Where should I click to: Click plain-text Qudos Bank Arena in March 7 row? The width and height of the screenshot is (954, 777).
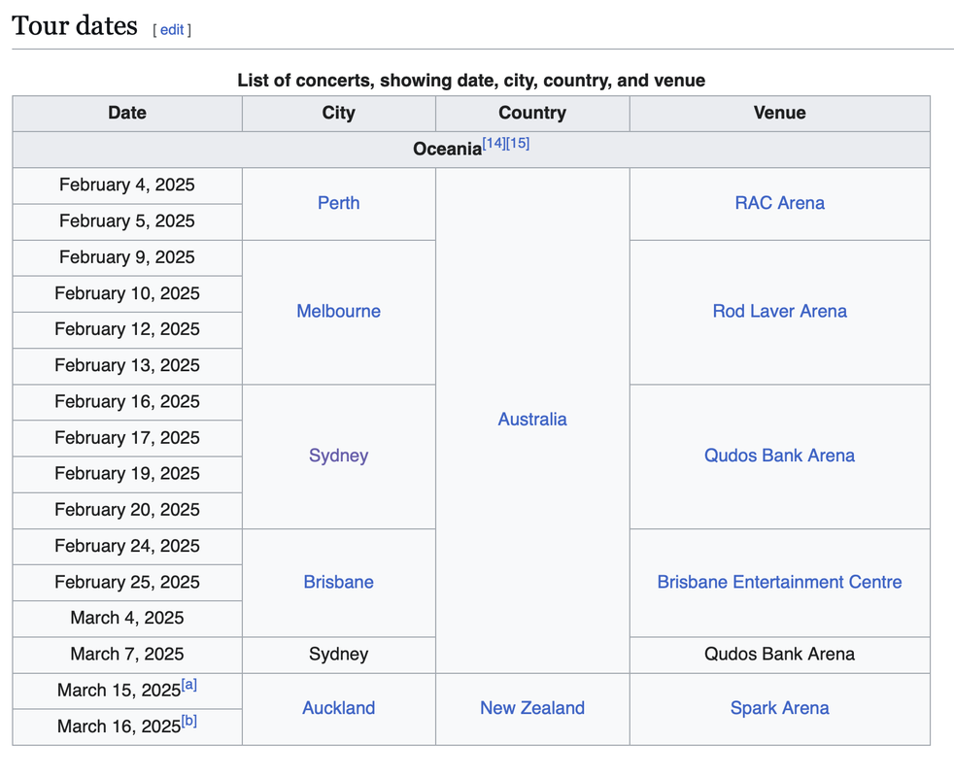point(779,655)
